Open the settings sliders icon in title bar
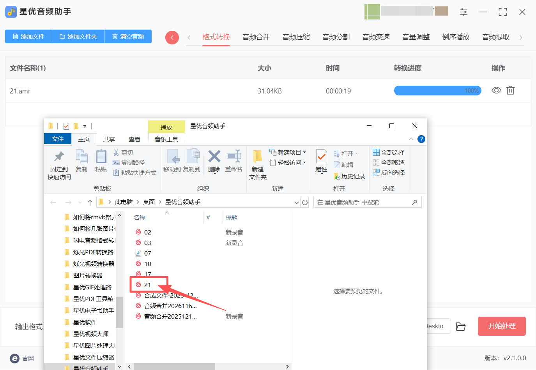This screenshot has width=536, height=370. [x=463, y=12]
